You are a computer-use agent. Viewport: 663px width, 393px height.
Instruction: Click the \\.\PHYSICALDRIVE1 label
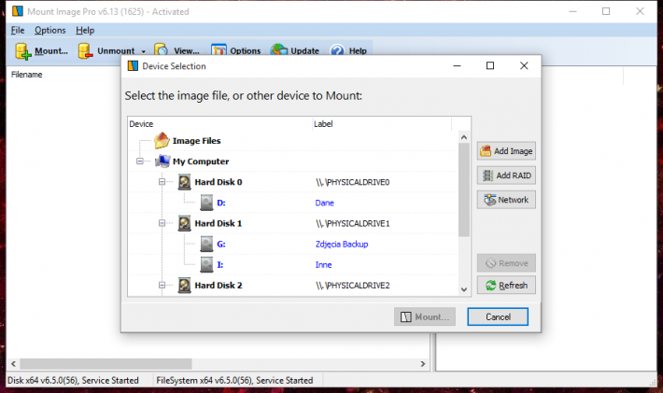tap(353, 223)
